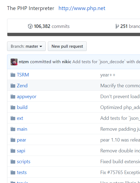This screenshot has height=183, width=140.
Task: Open the TSRM folder
Action: pyautogui.click(x=23, y=75)
